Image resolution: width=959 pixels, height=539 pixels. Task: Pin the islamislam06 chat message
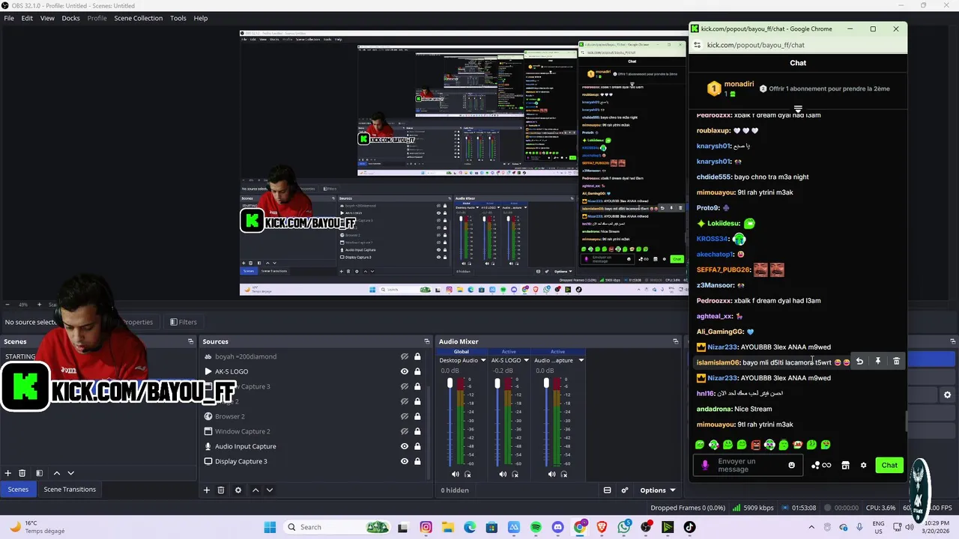(878, 362)
